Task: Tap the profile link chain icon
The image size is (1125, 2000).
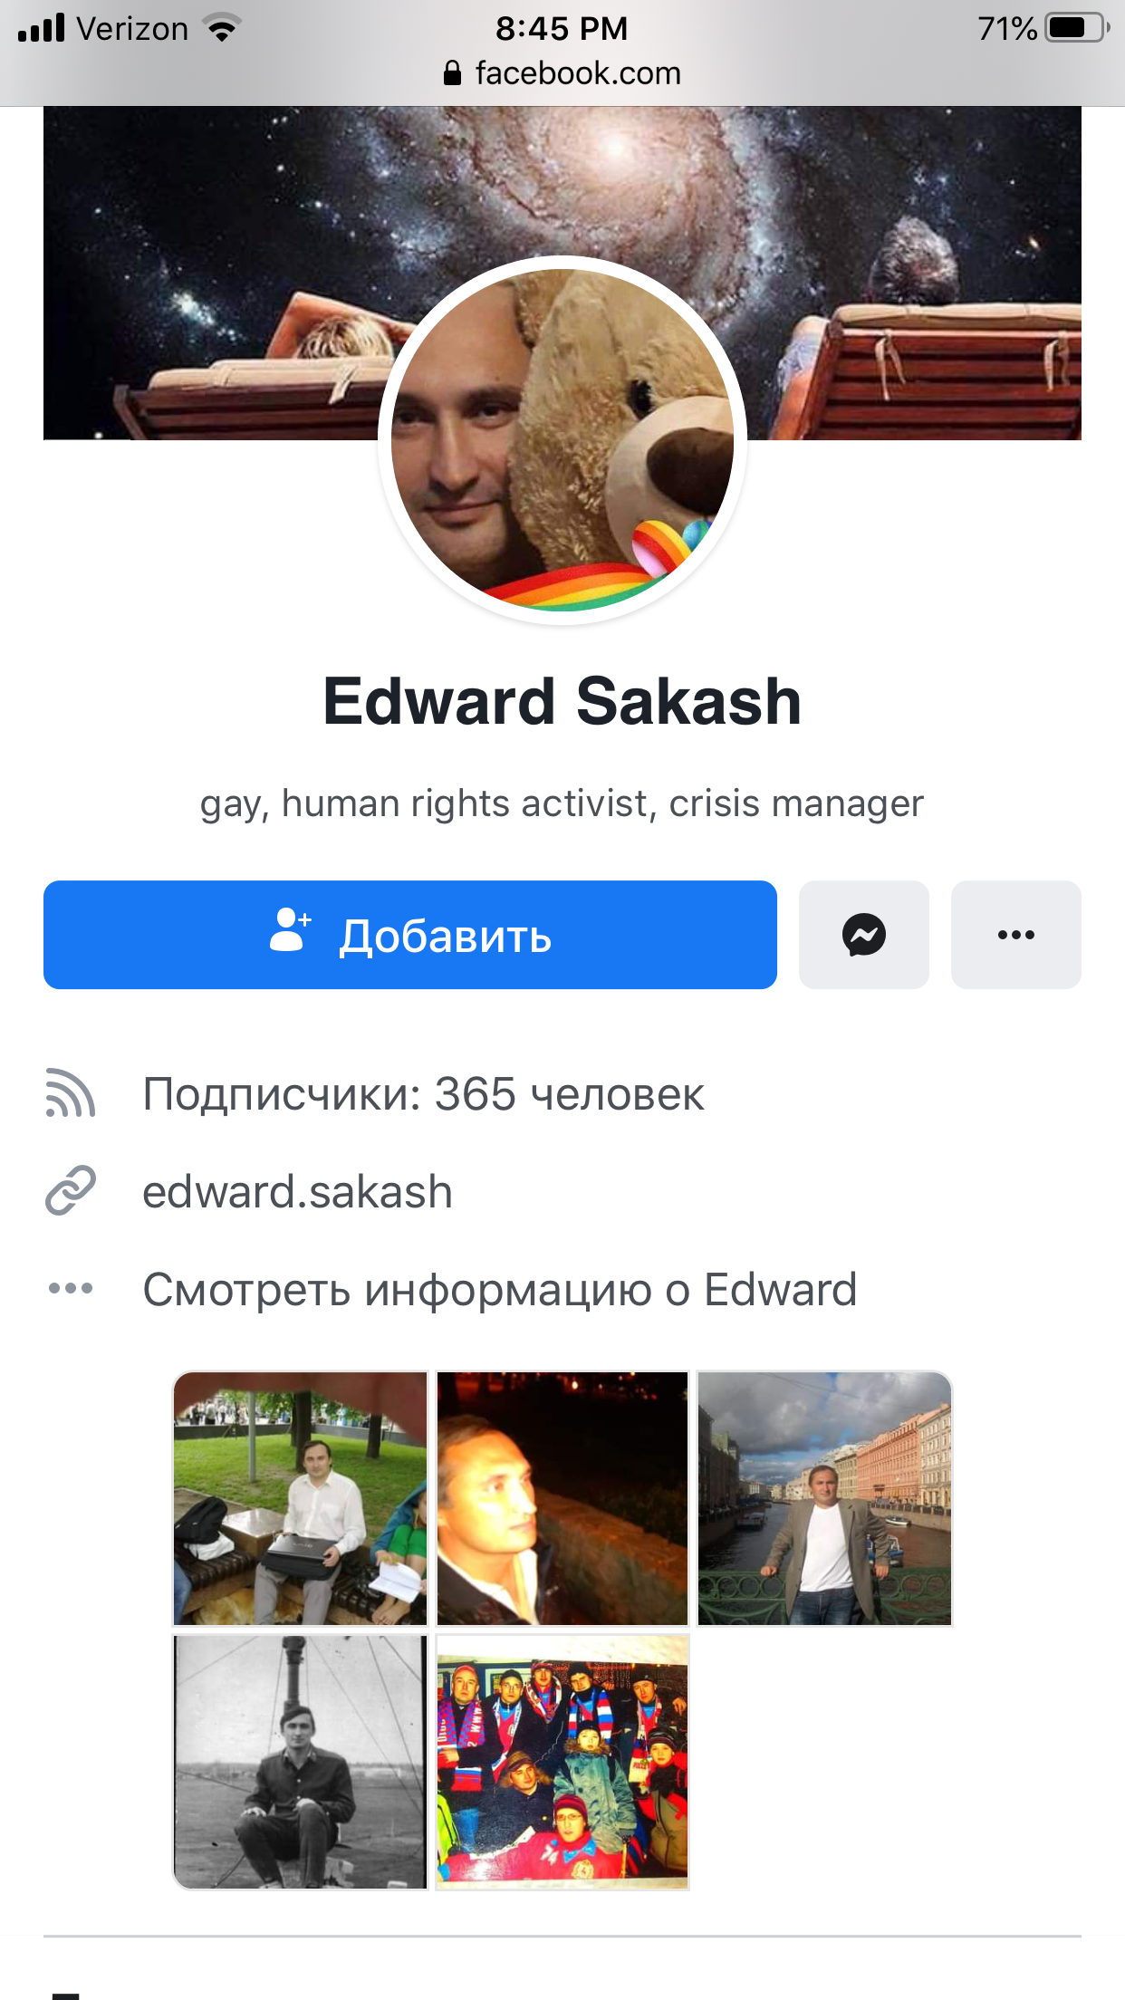Action: [x=71, y=1190]
